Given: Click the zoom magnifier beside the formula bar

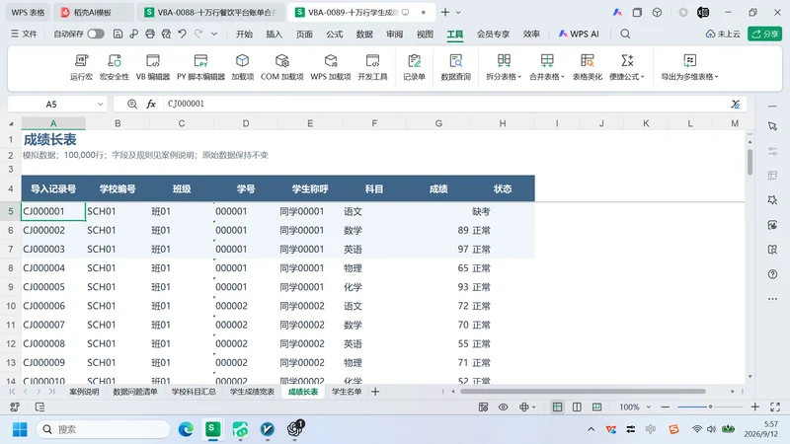Looking at the screenshot, I should point(132,104).
